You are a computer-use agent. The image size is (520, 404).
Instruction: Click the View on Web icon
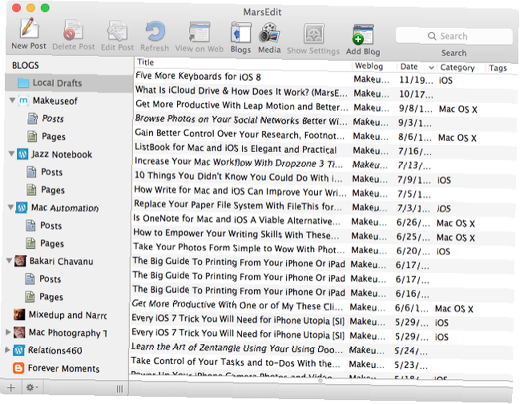click(199, 32)
